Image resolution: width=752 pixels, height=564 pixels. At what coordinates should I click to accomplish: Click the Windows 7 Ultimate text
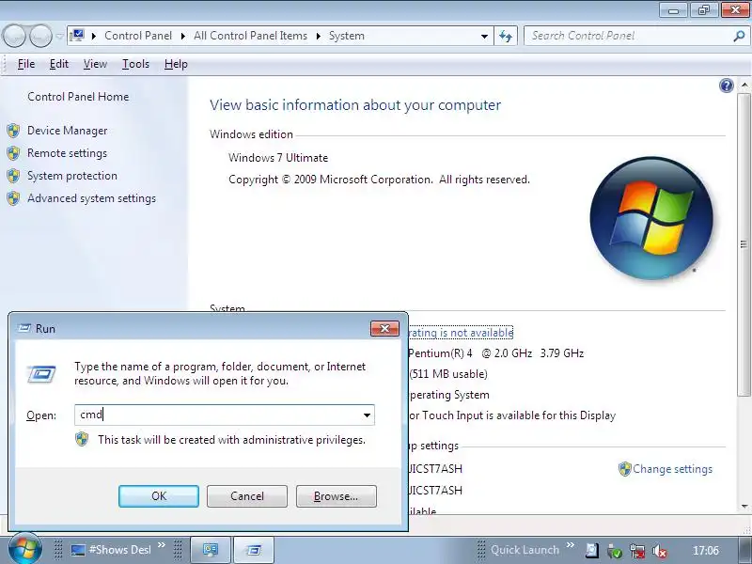point(278,158)
